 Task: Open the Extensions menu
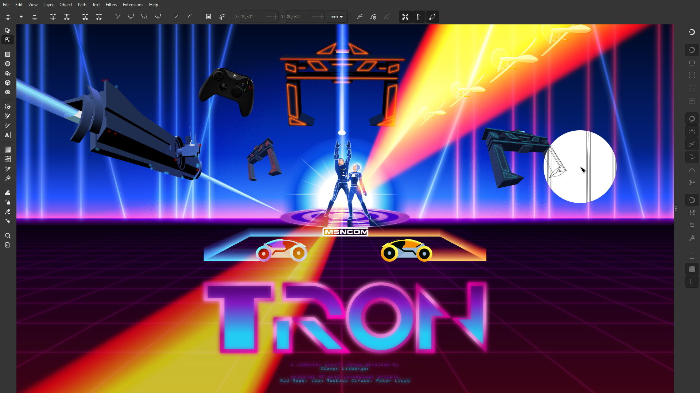(x=133, y=5)
